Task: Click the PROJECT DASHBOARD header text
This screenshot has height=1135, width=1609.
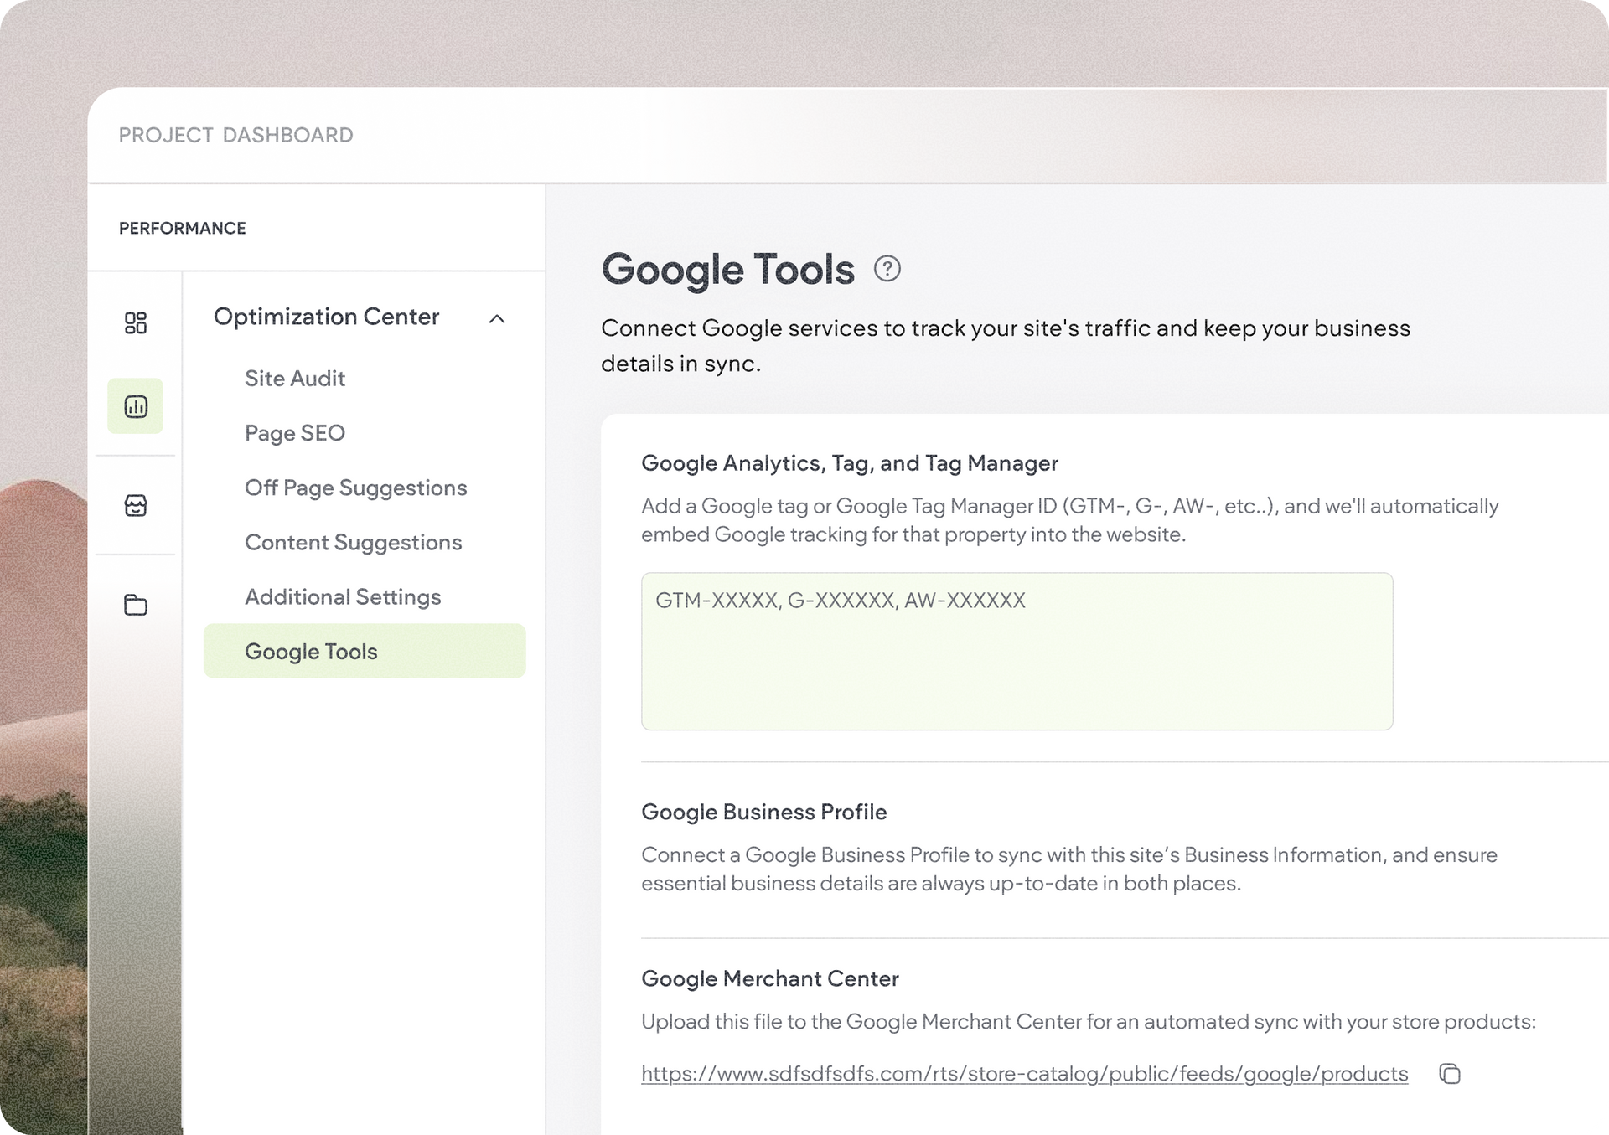Action: coord(235,135)
